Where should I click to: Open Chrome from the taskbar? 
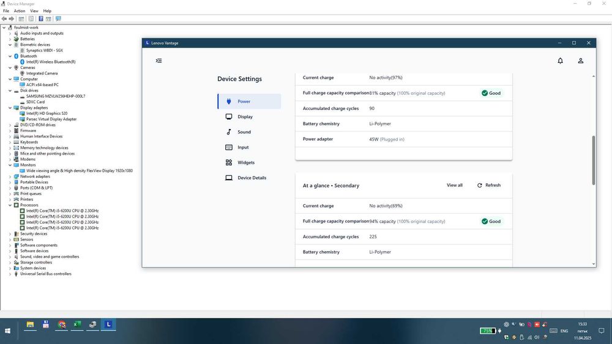pyautogui.click(x=62, y=324)
